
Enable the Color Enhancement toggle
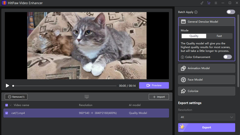227,57
